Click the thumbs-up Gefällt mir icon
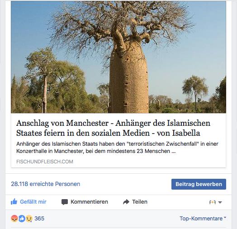 coord(14,202)
